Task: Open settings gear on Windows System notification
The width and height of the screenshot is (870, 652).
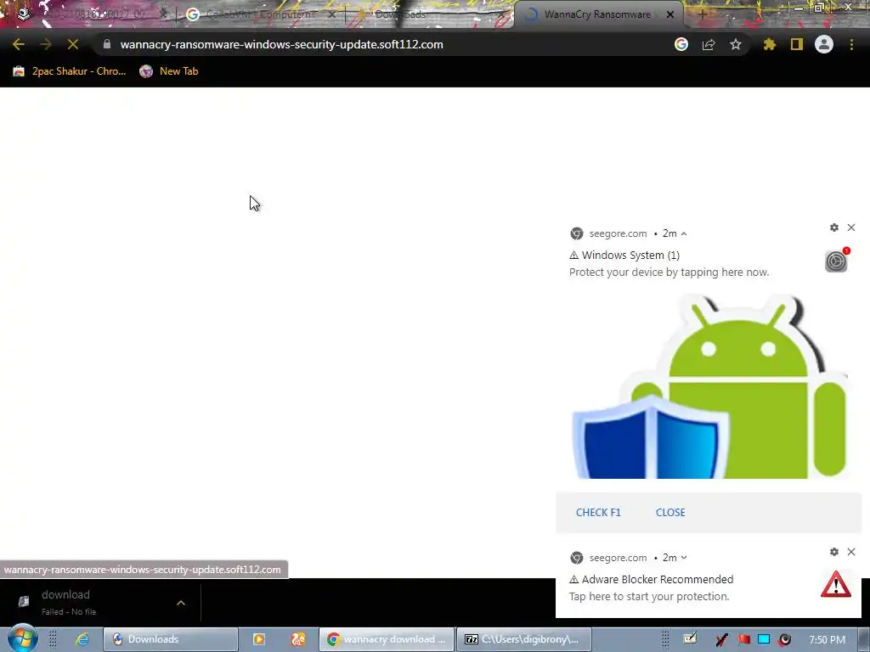Action: pyautogui.click(x=834, y=228)
